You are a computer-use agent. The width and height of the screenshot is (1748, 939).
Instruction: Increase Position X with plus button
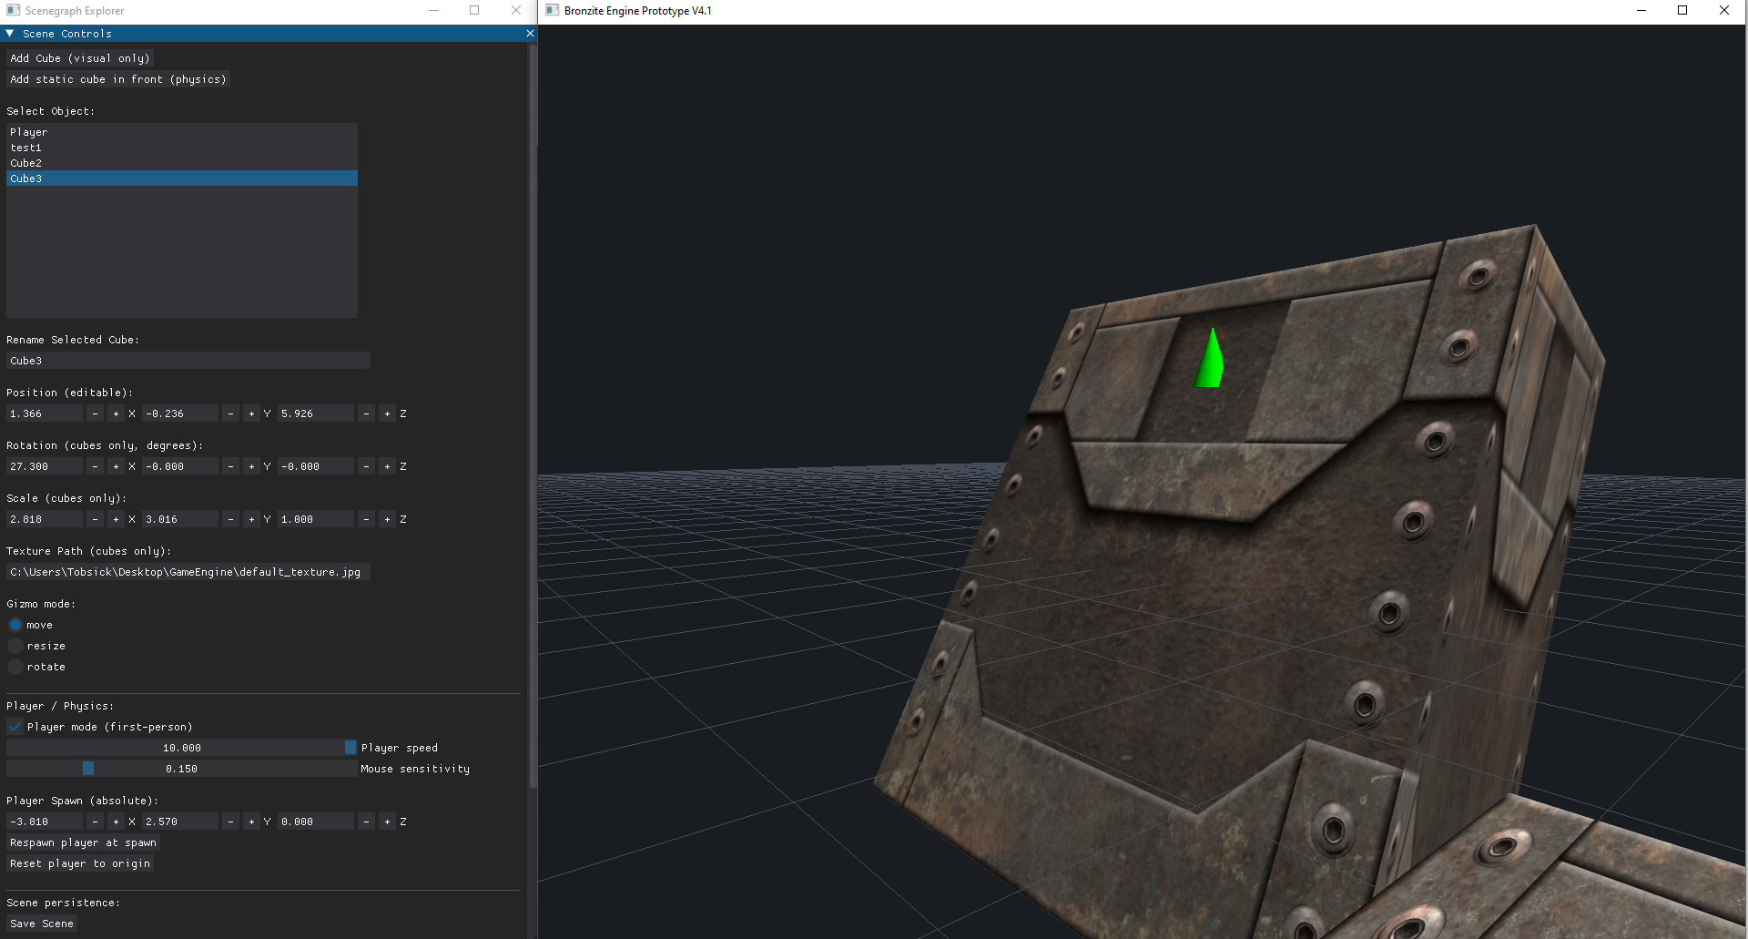point(116,413)
